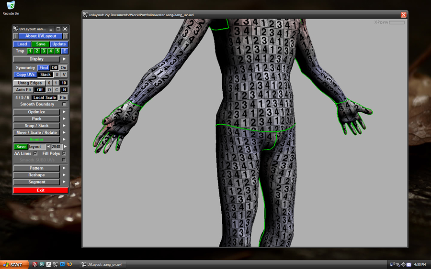Expand the Pack arrow

64,119
